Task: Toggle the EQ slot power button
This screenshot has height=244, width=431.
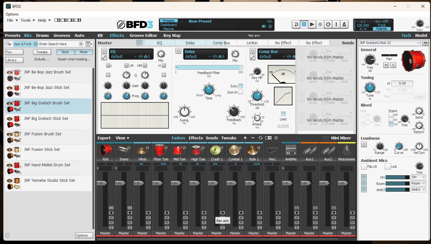Action: [104, 51]
